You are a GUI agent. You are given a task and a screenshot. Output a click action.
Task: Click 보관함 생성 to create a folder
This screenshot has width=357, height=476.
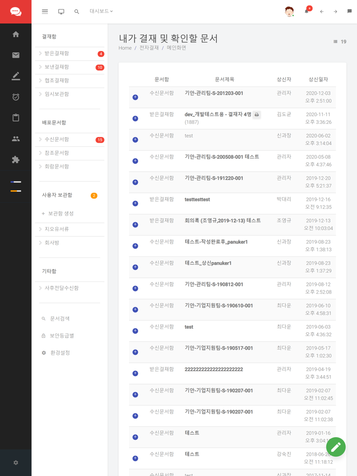[61, 214]
